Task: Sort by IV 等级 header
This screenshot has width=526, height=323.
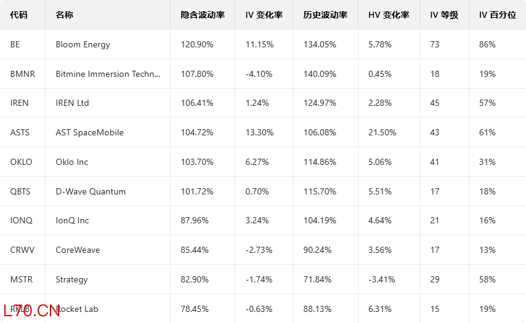Action: [x=444, y=15]
